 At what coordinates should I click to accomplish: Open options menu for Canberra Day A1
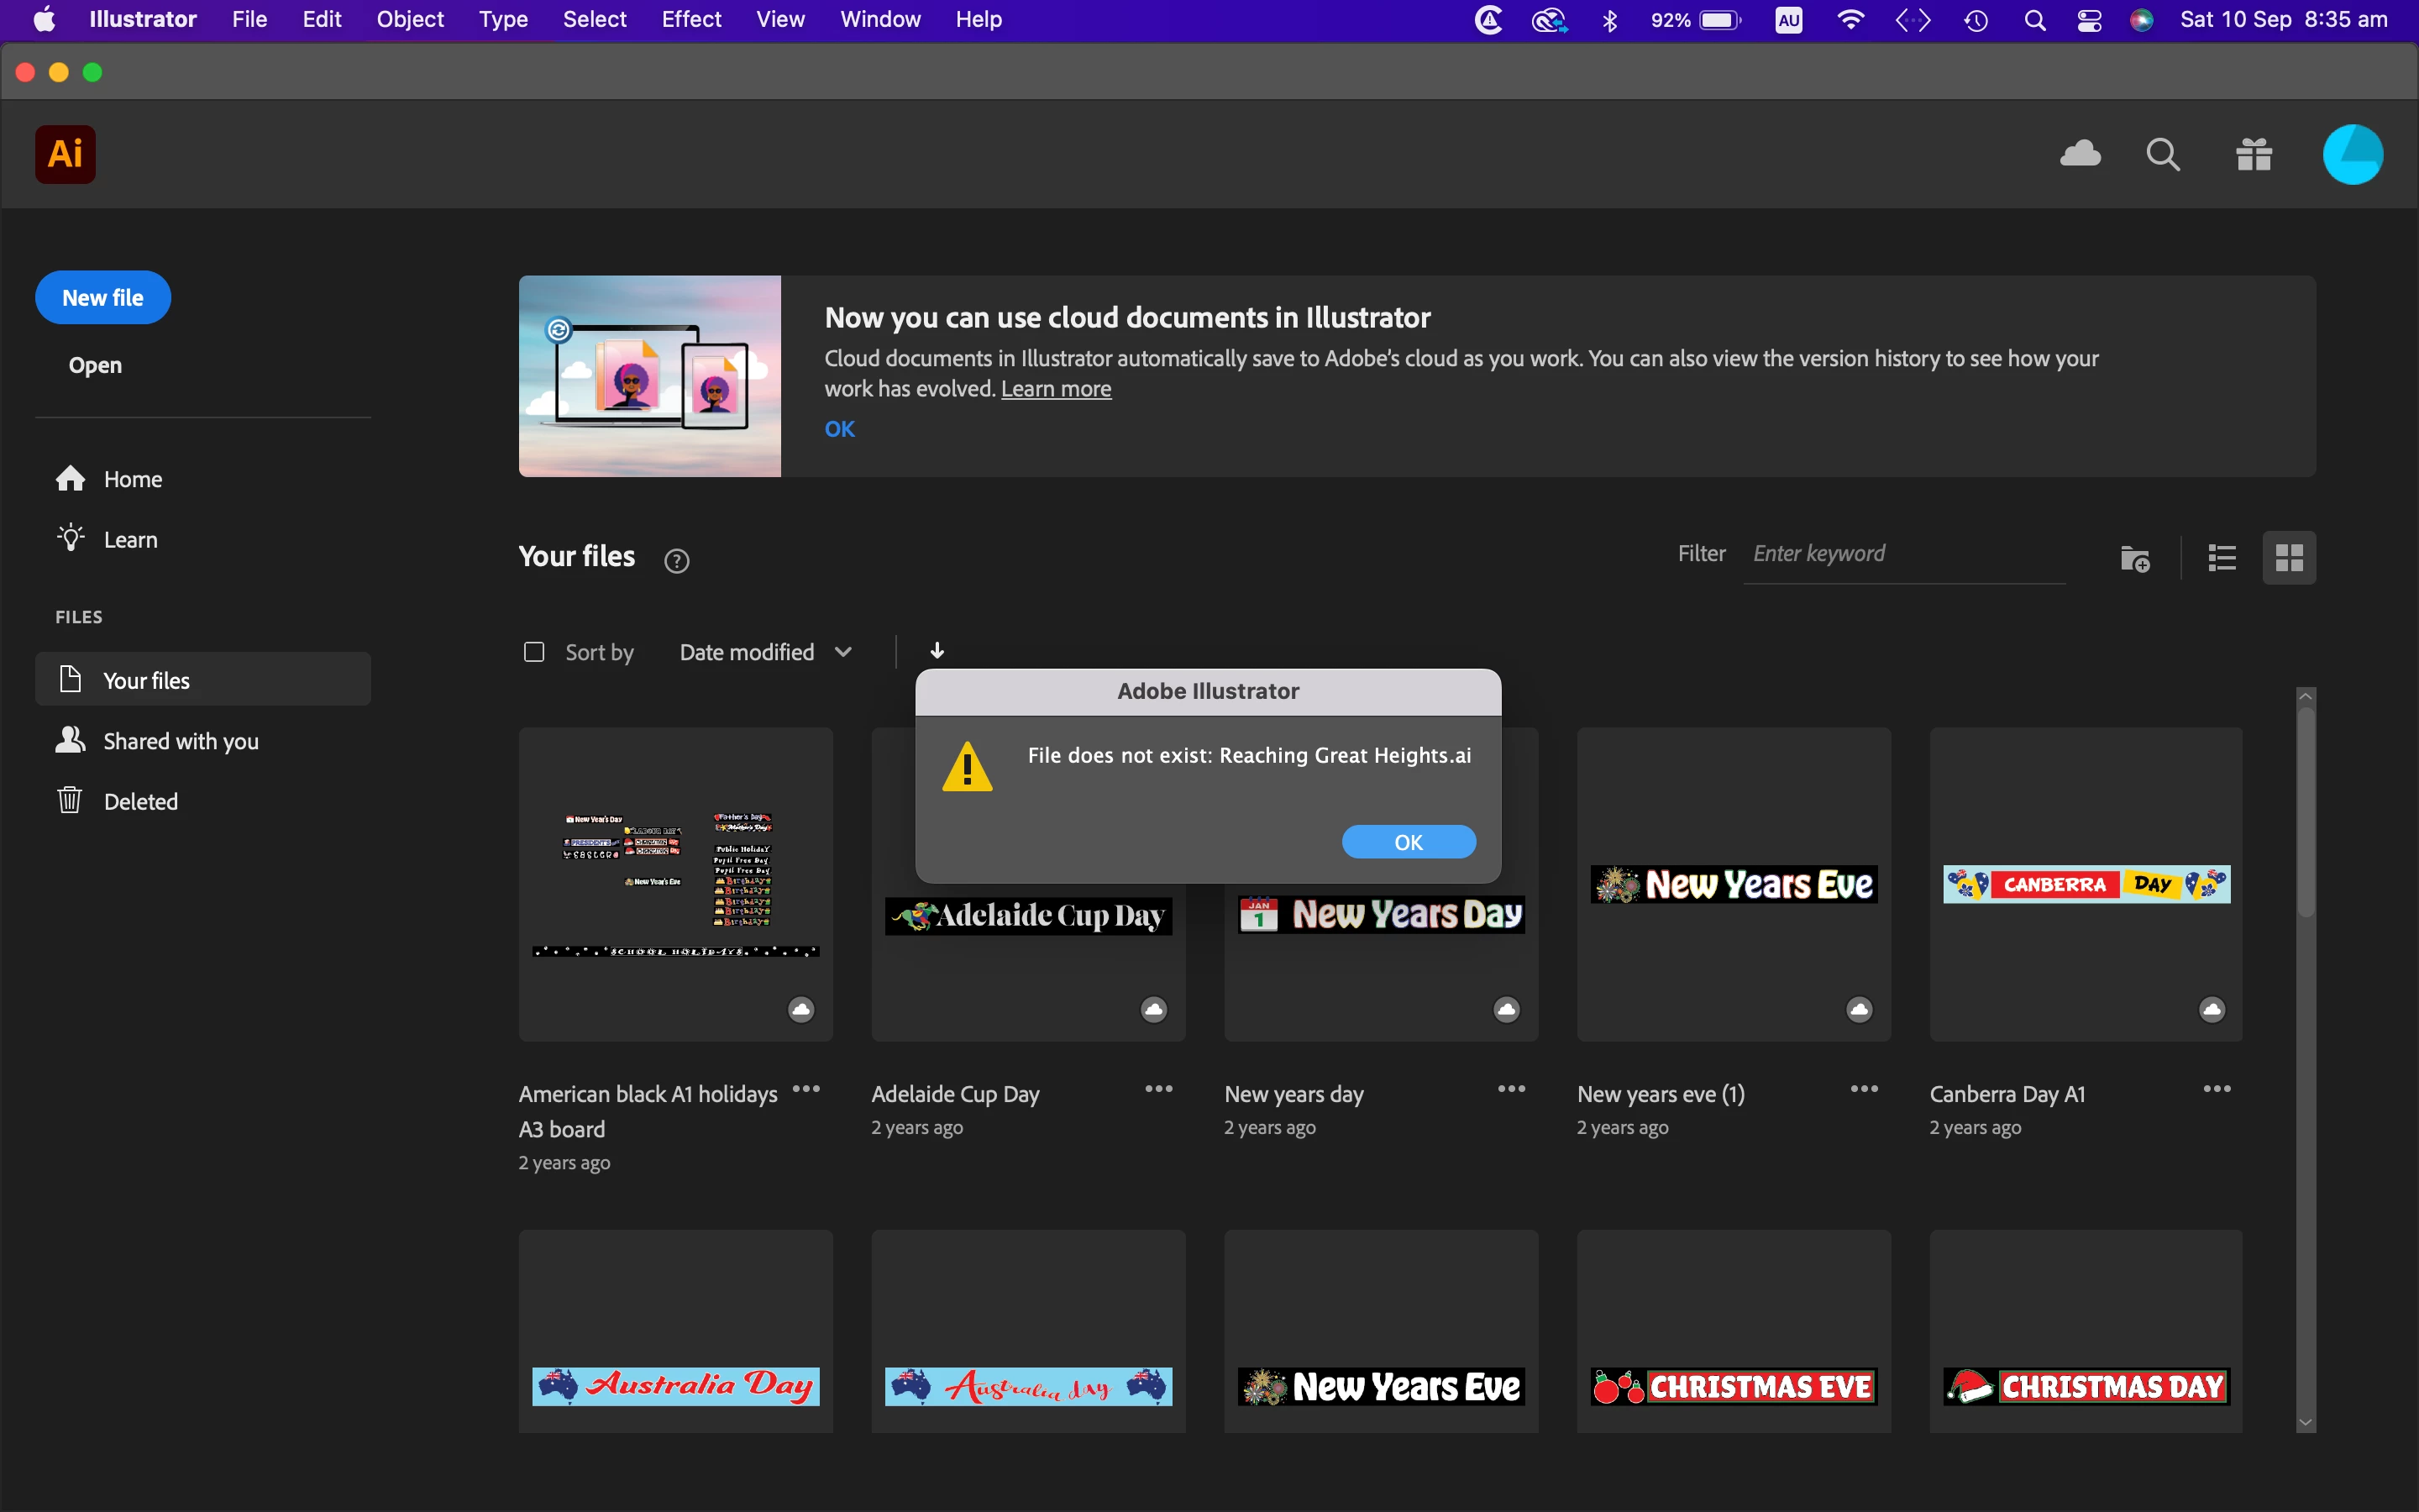tap(2216, 1089)
